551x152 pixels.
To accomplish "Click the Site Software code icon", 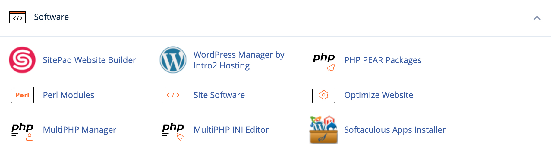I will 173,95.
